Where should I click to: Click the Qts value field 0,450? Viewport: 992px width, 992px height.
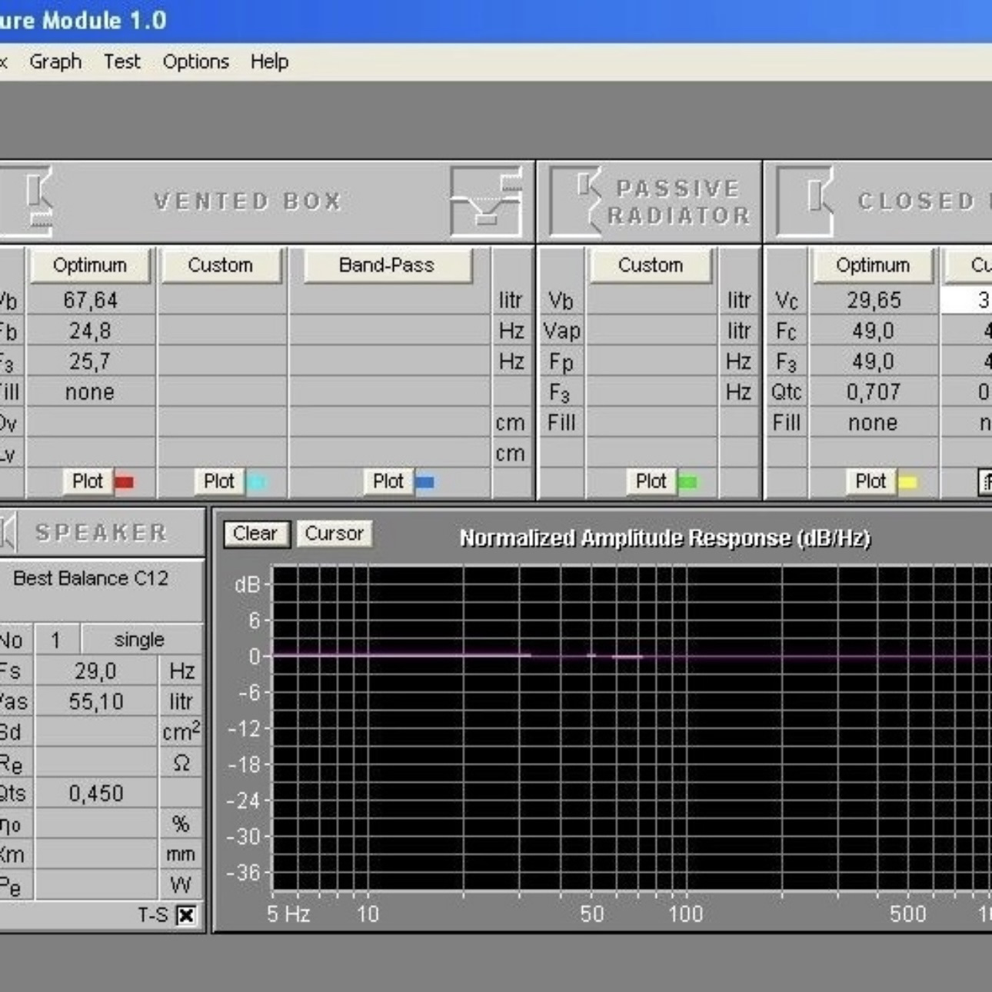96,794
